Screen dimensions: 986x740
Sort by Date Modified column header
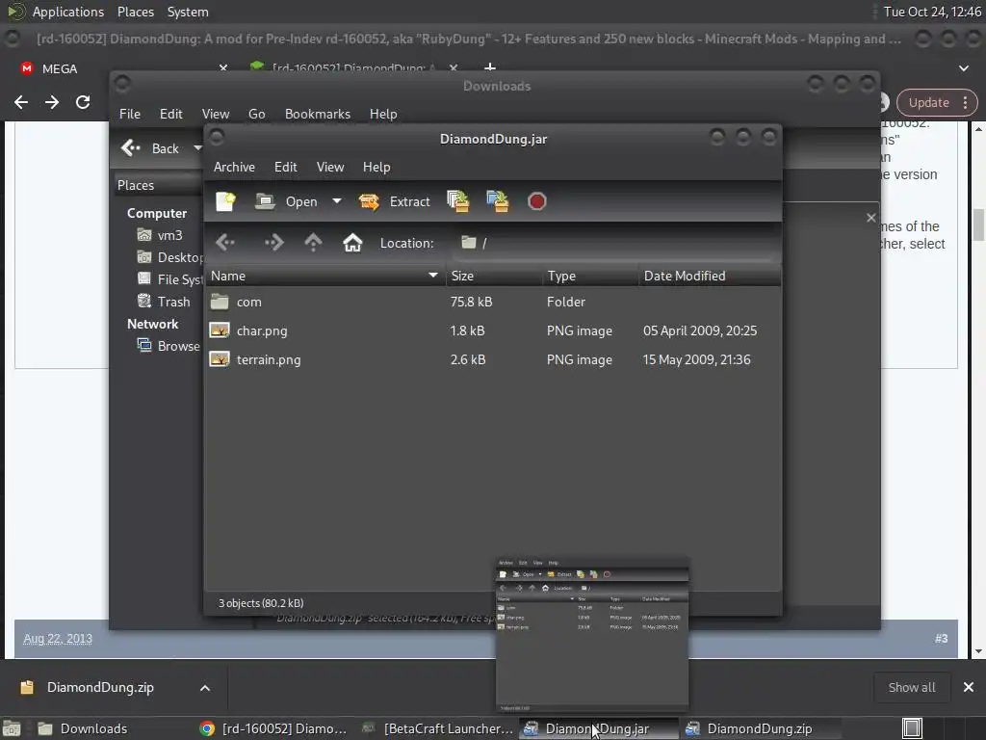coord(710,276)
